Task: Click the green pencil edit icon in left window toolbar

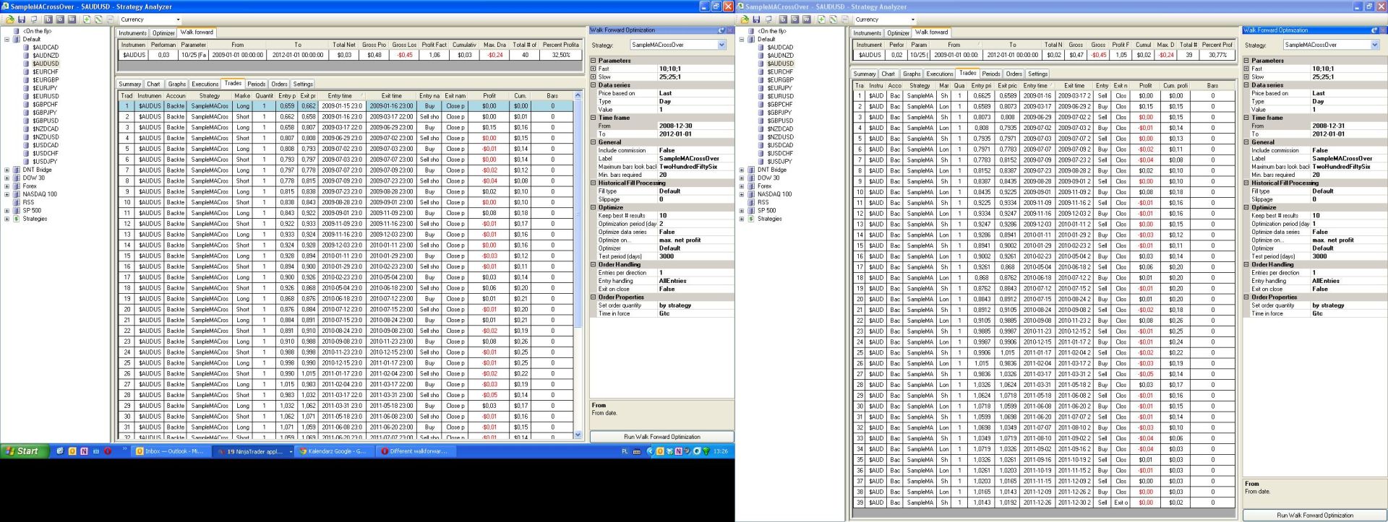Action: 98,19
